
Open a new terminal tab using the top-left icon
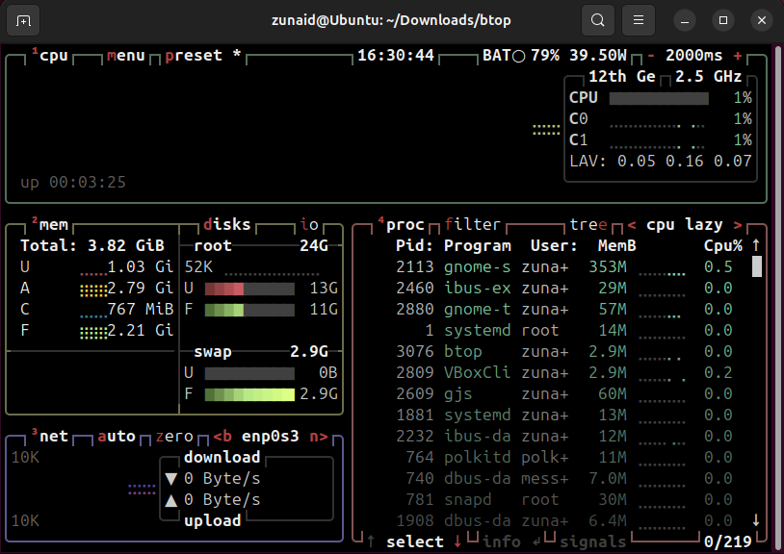pyautogui.click(x=21, y=19)
